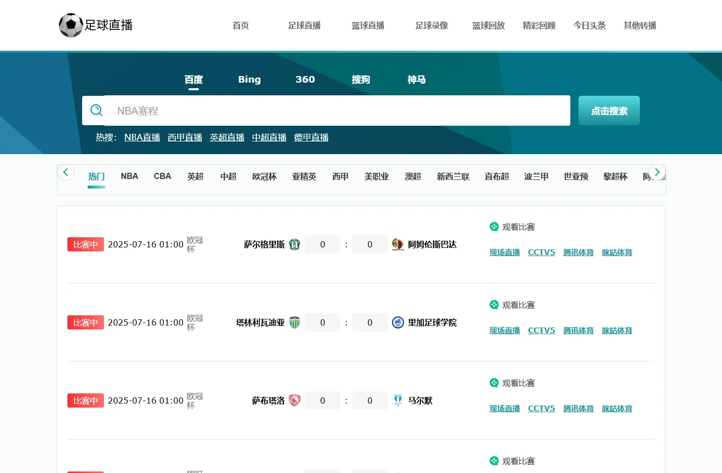Click 马尔默 team crest
This screenshot has width=722, height=473.
coord(398,401)
